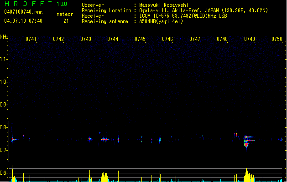Viewport: 287px width, 182px height.
Task: Click observer name Masayuki Kobayashi
Action: (164, 5)
